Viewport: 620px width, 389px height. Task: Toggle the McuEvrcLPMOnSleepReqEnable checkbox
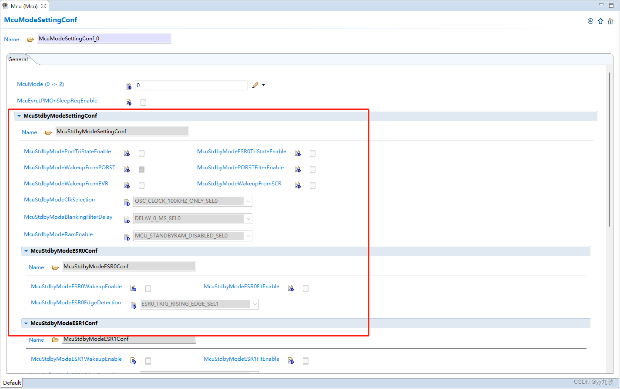[143, 102]
